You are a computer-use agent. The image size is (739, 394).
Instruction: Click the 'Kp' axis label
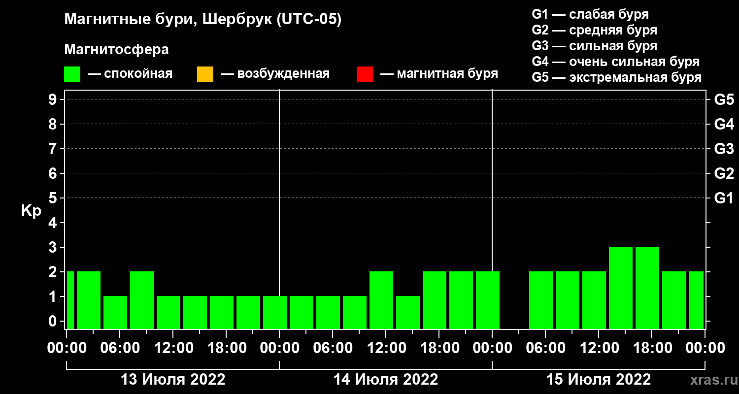coord(31,211)
